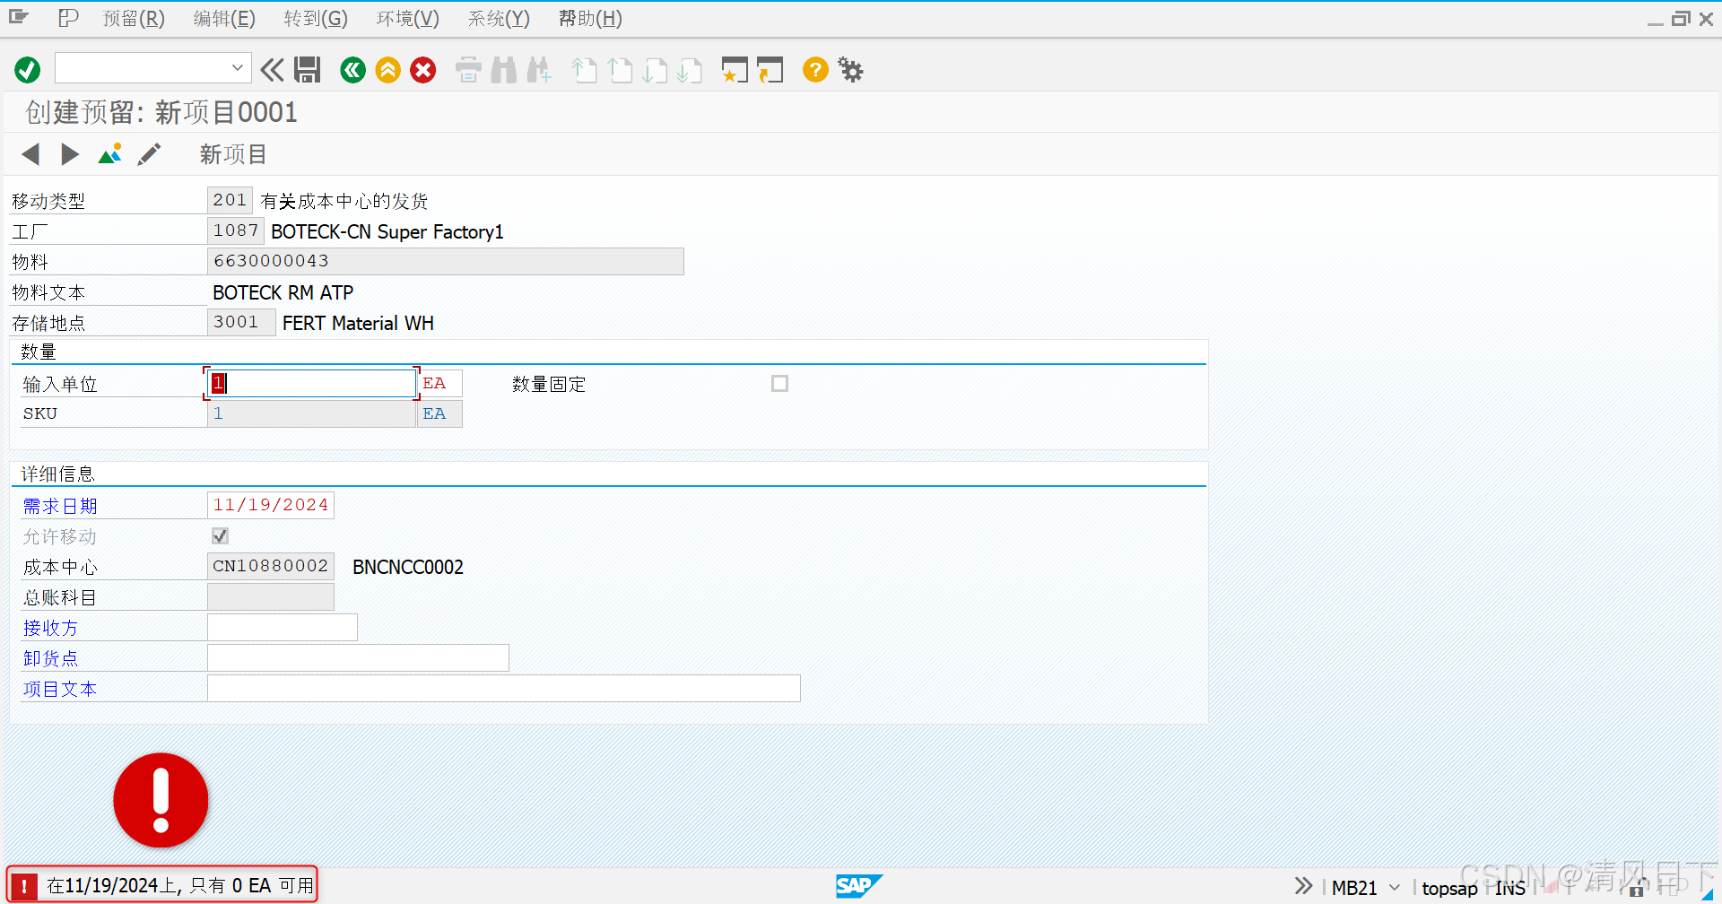
Task: Open the 帮助(H) menu
Action: coord(590,19)
